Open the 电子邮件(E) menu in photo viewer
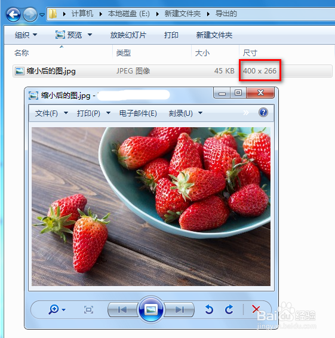335x338 pixels. pos(138,113)
